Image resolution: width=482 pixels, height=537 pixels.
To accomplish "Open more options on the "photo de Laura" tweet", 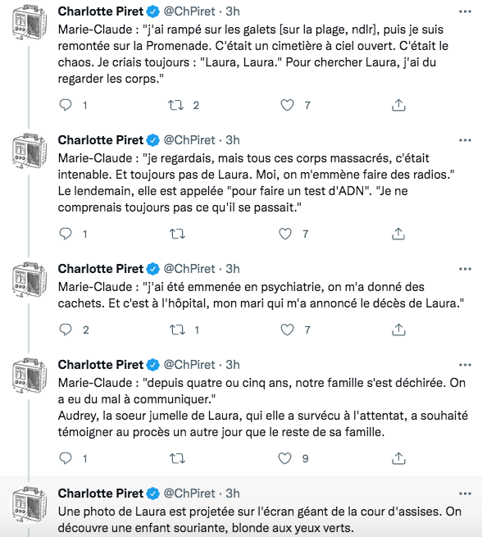I will pyautogui.click(x=465, y=494).
